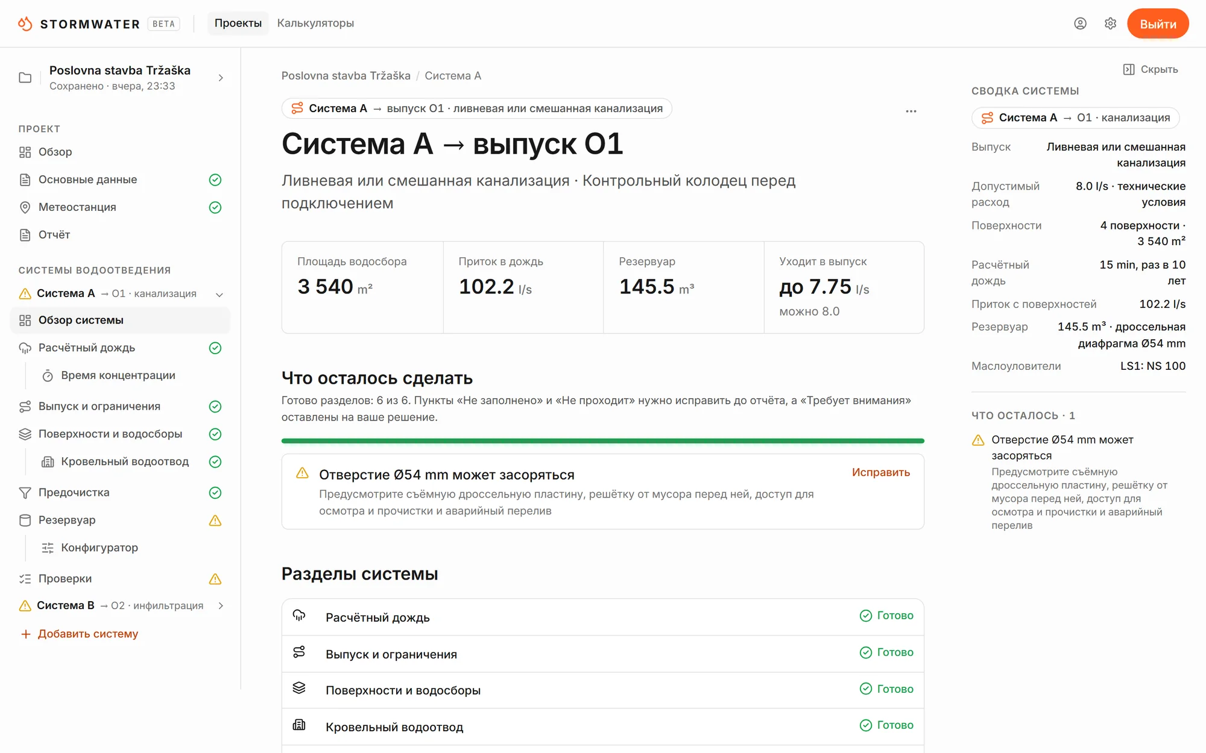Click the Stormwater flame logo icon

point(25,23)
